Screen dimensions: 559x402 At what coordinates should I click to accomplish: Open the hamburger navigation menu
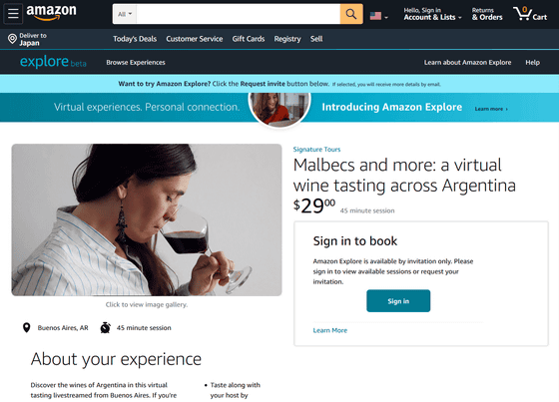(13, 14)
